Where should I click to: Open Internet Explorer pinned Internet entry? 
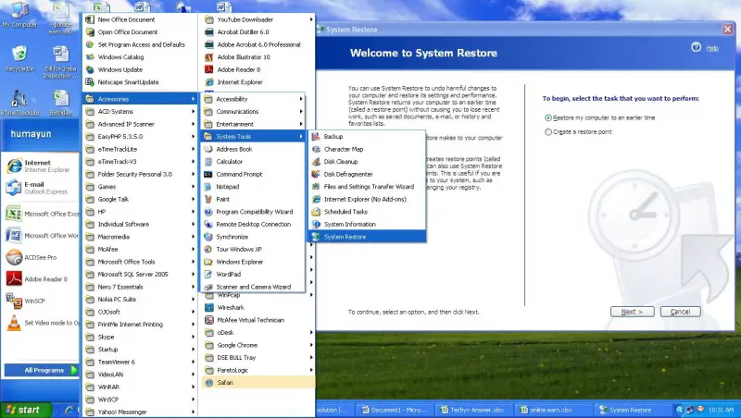click(x=40, y=166)
